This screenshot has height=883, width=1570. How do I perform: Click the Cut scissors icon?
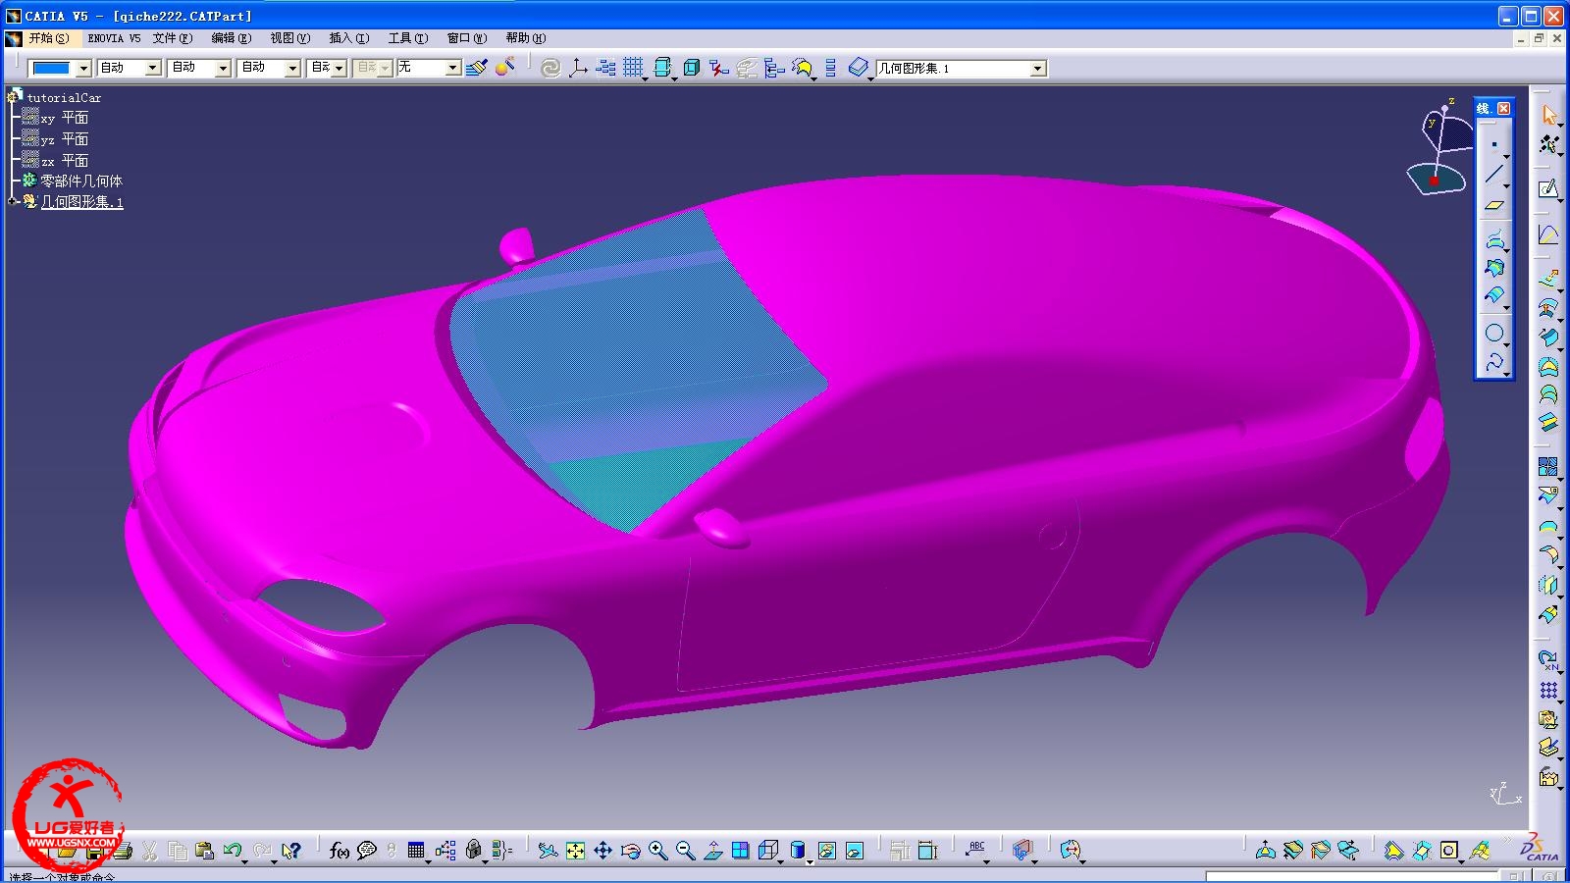coord(149,851)
